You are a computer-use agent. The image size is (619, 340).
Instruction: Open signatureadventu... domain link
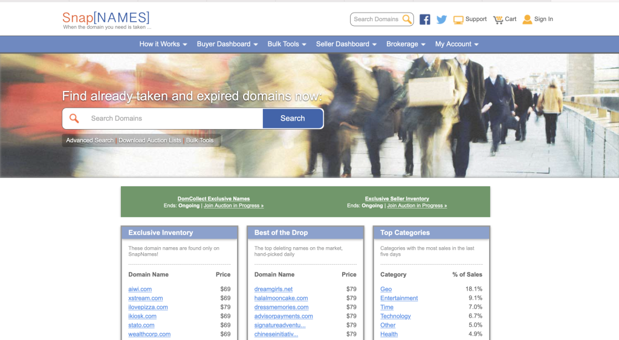pos(280,325)
